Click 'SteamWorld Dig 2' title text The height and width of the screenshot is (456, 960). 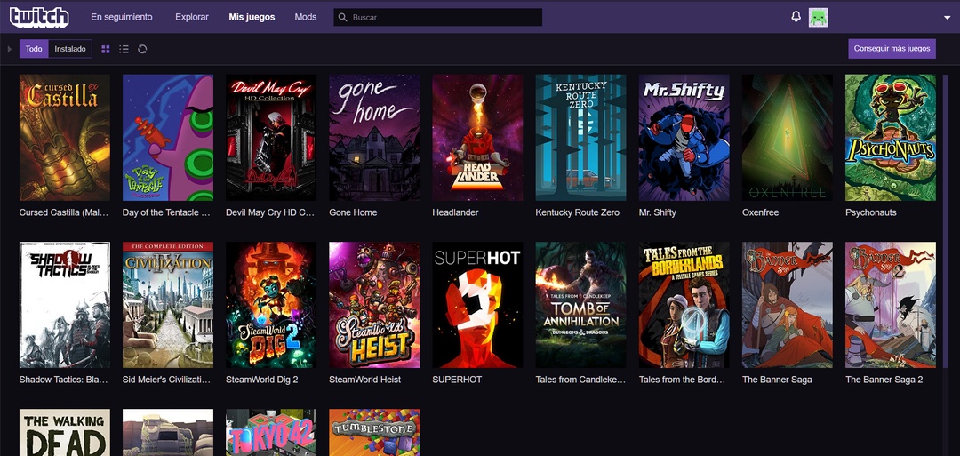262,380
